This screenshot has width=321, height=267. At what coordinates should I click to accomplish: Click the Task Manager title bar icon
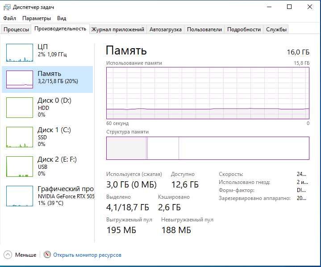[x=7, y=7]
